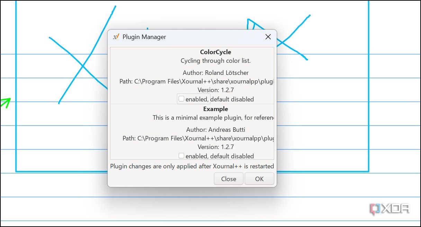Click the restart notice about plugin changes

(x=192, y=166)
